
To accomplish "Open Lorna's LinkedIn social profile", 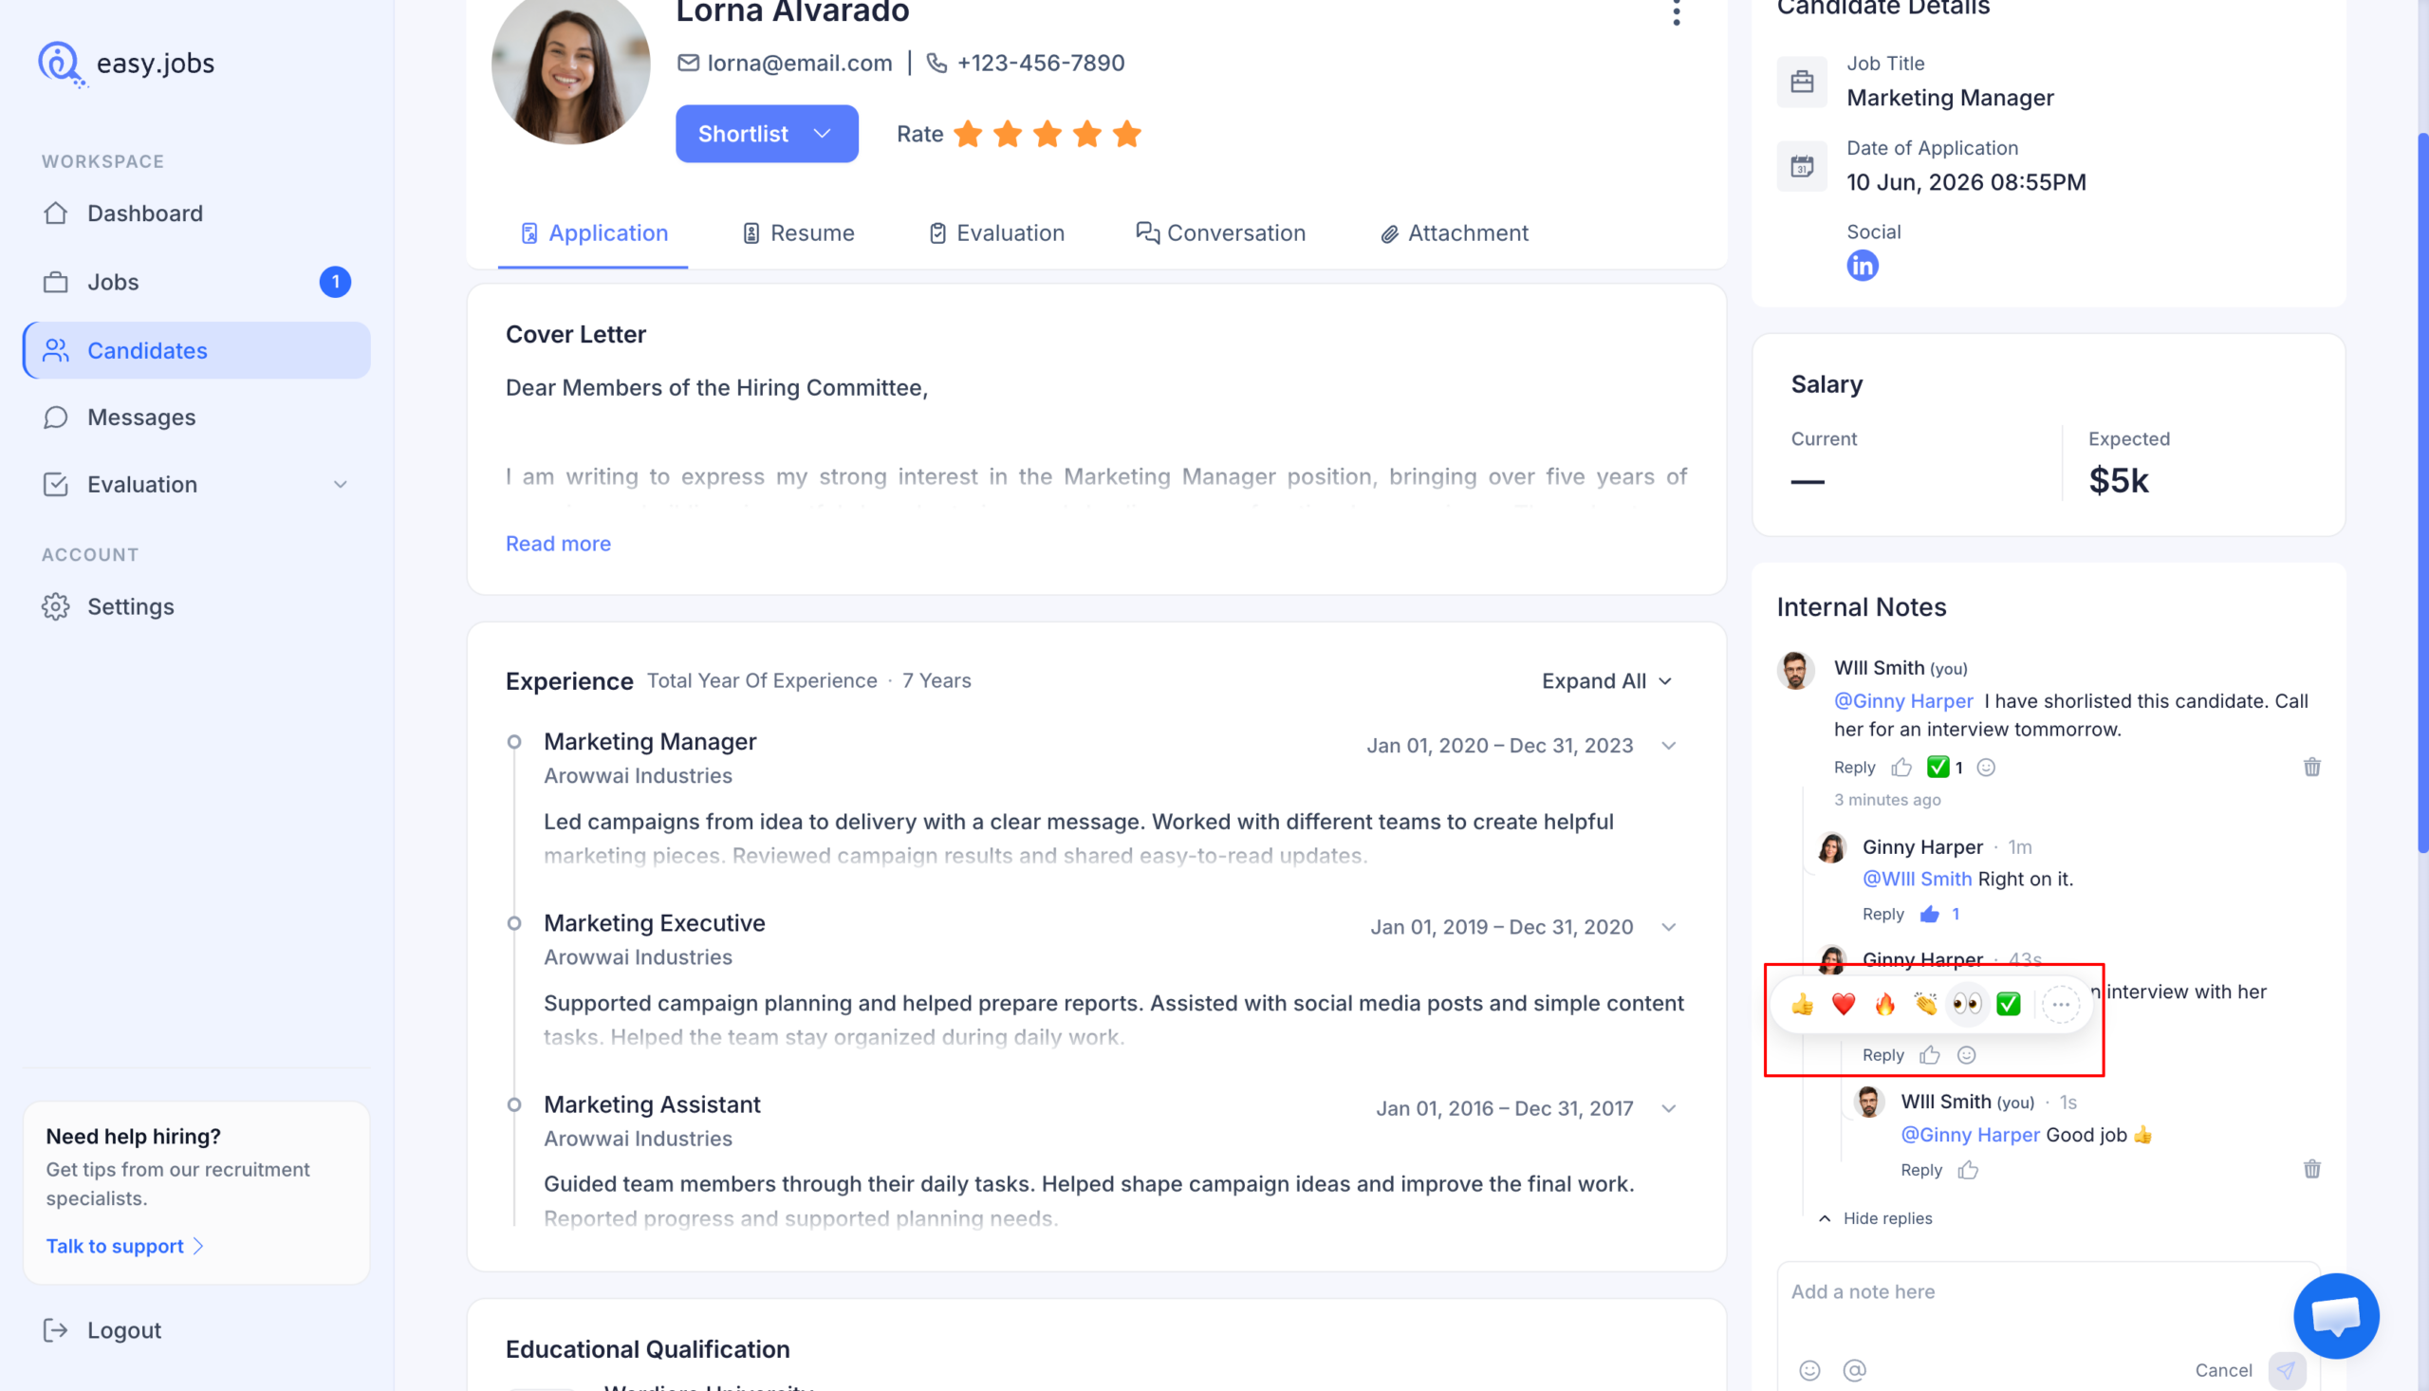I will tap(1862, 266).
